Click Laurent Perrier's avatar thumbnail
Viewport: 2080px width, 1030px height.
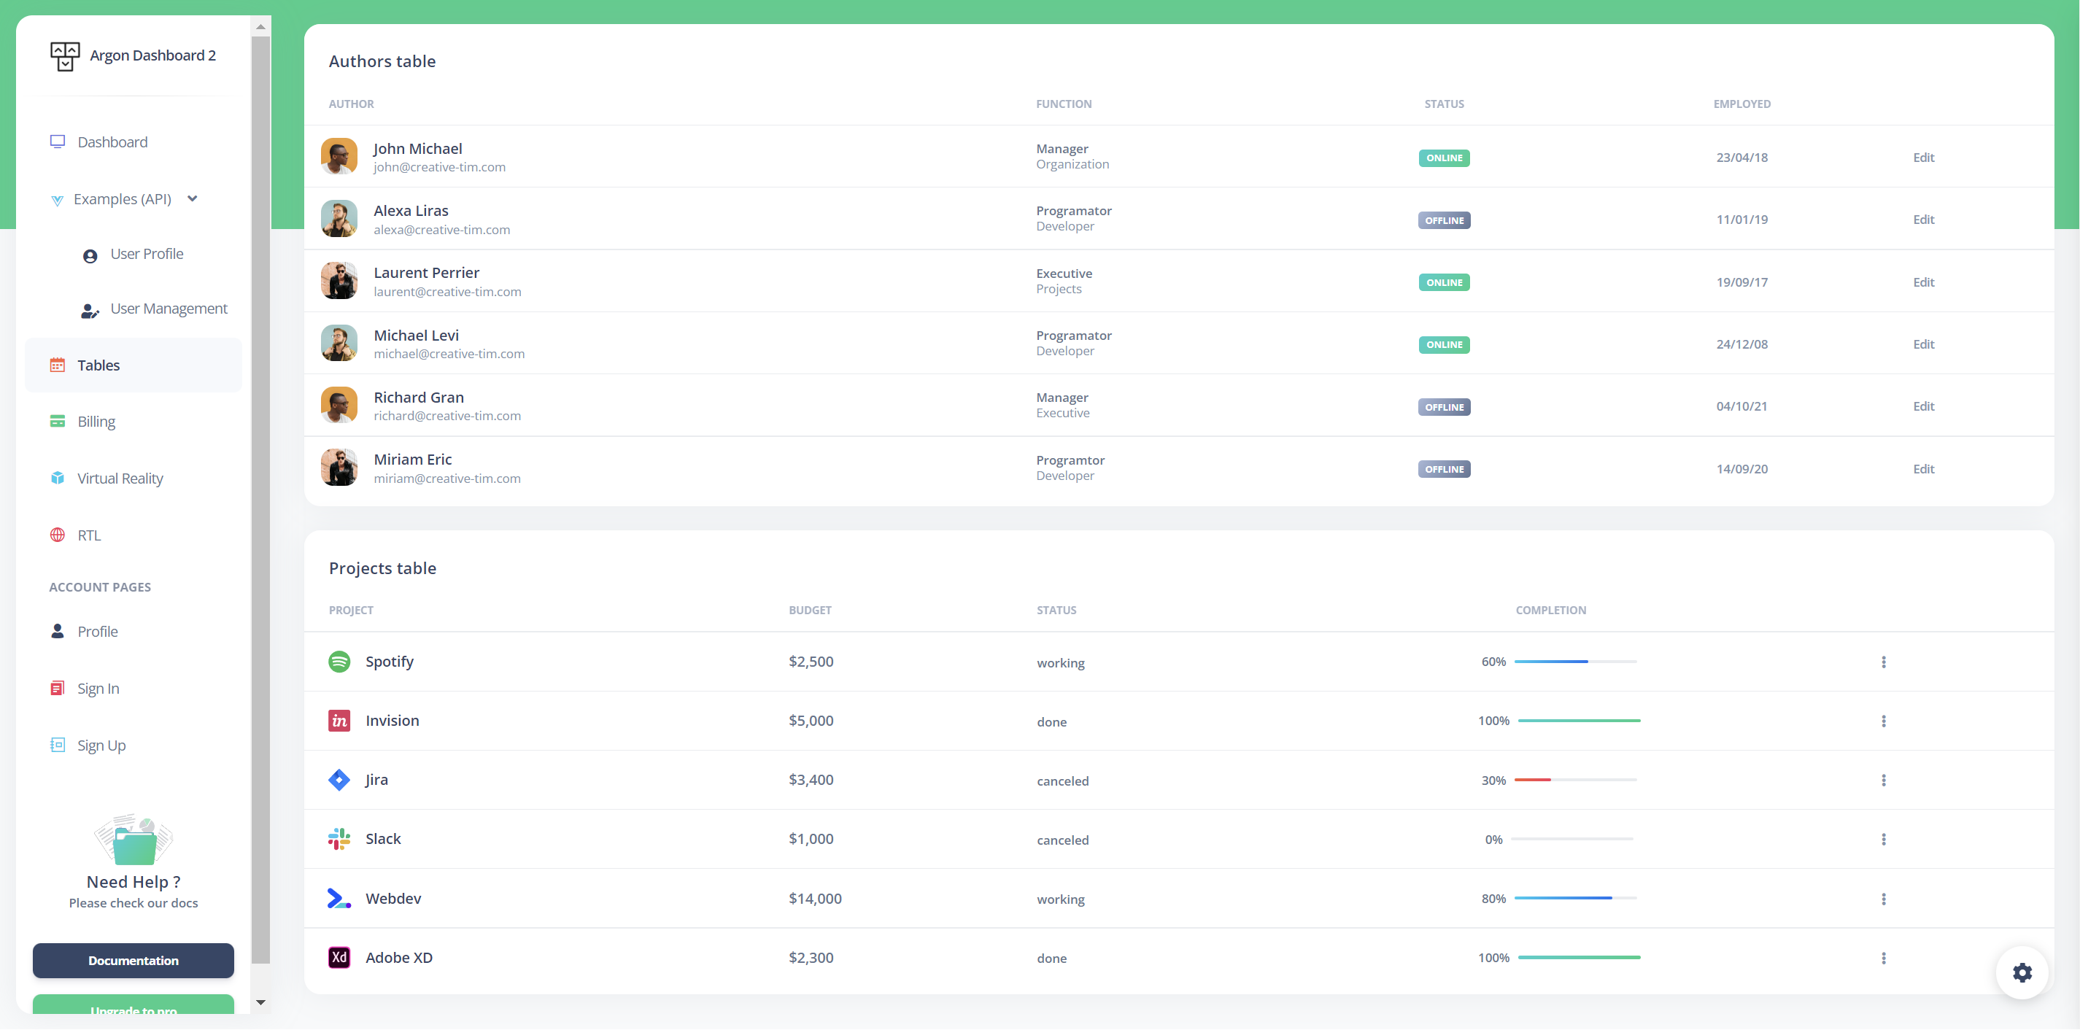[339, 281]
